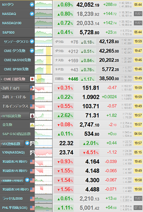Viewport: 143px width, 212px height.
Task: Open the VXN(NASDAQ) mini chart
Action: click(x=43, y=153)
